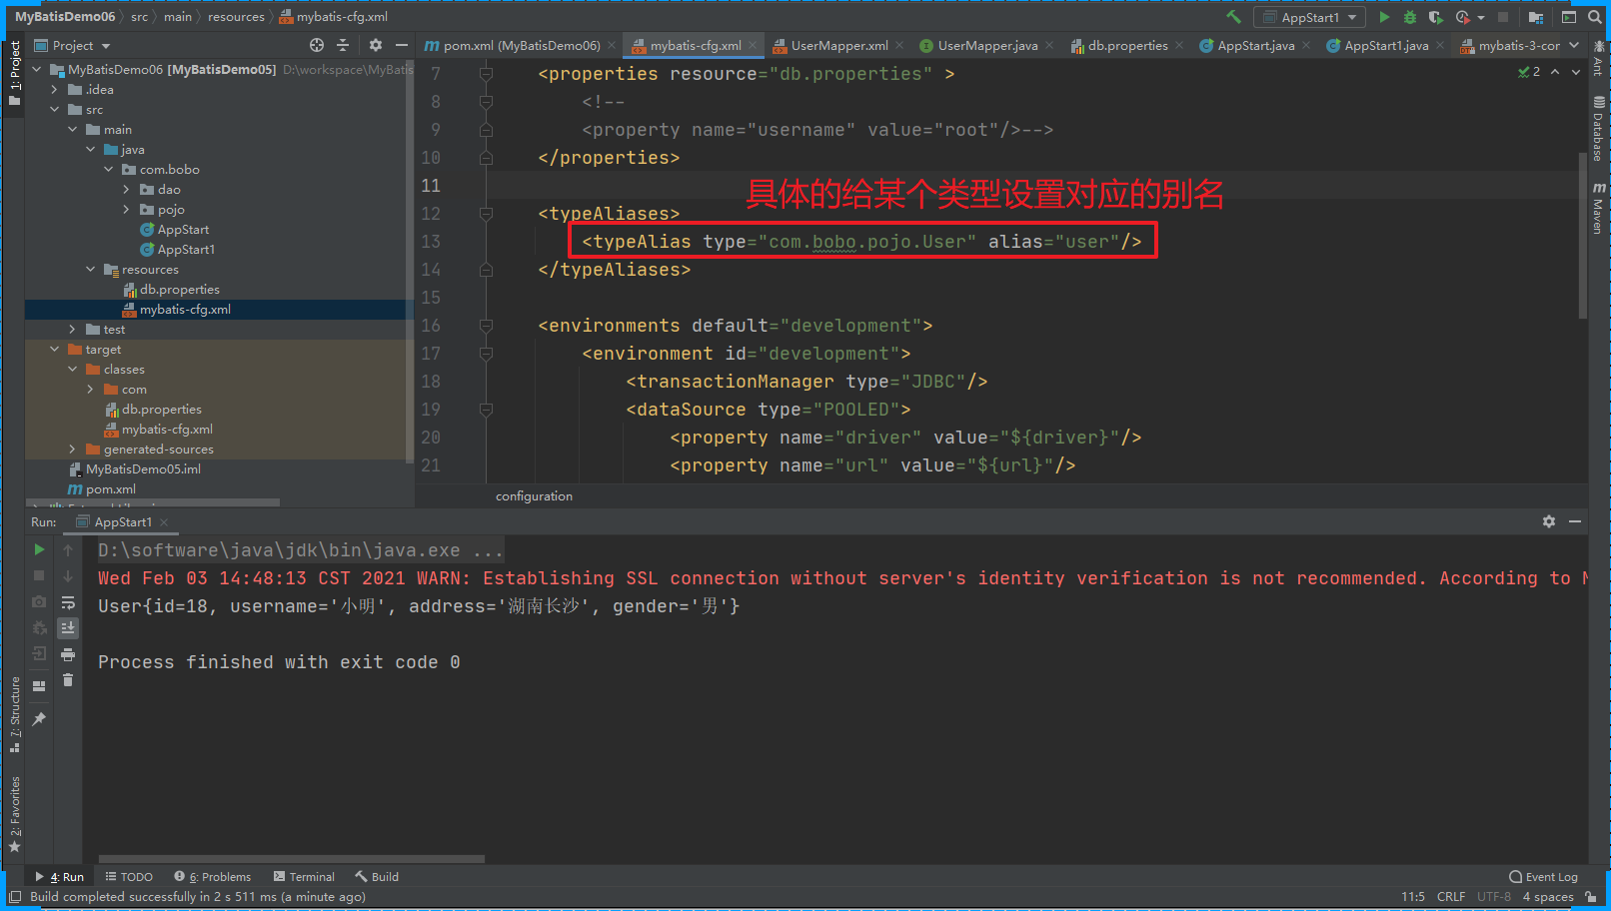Expand the dao package
Viewport: 1611px width, 911px height.
click(x=126, y=189)
